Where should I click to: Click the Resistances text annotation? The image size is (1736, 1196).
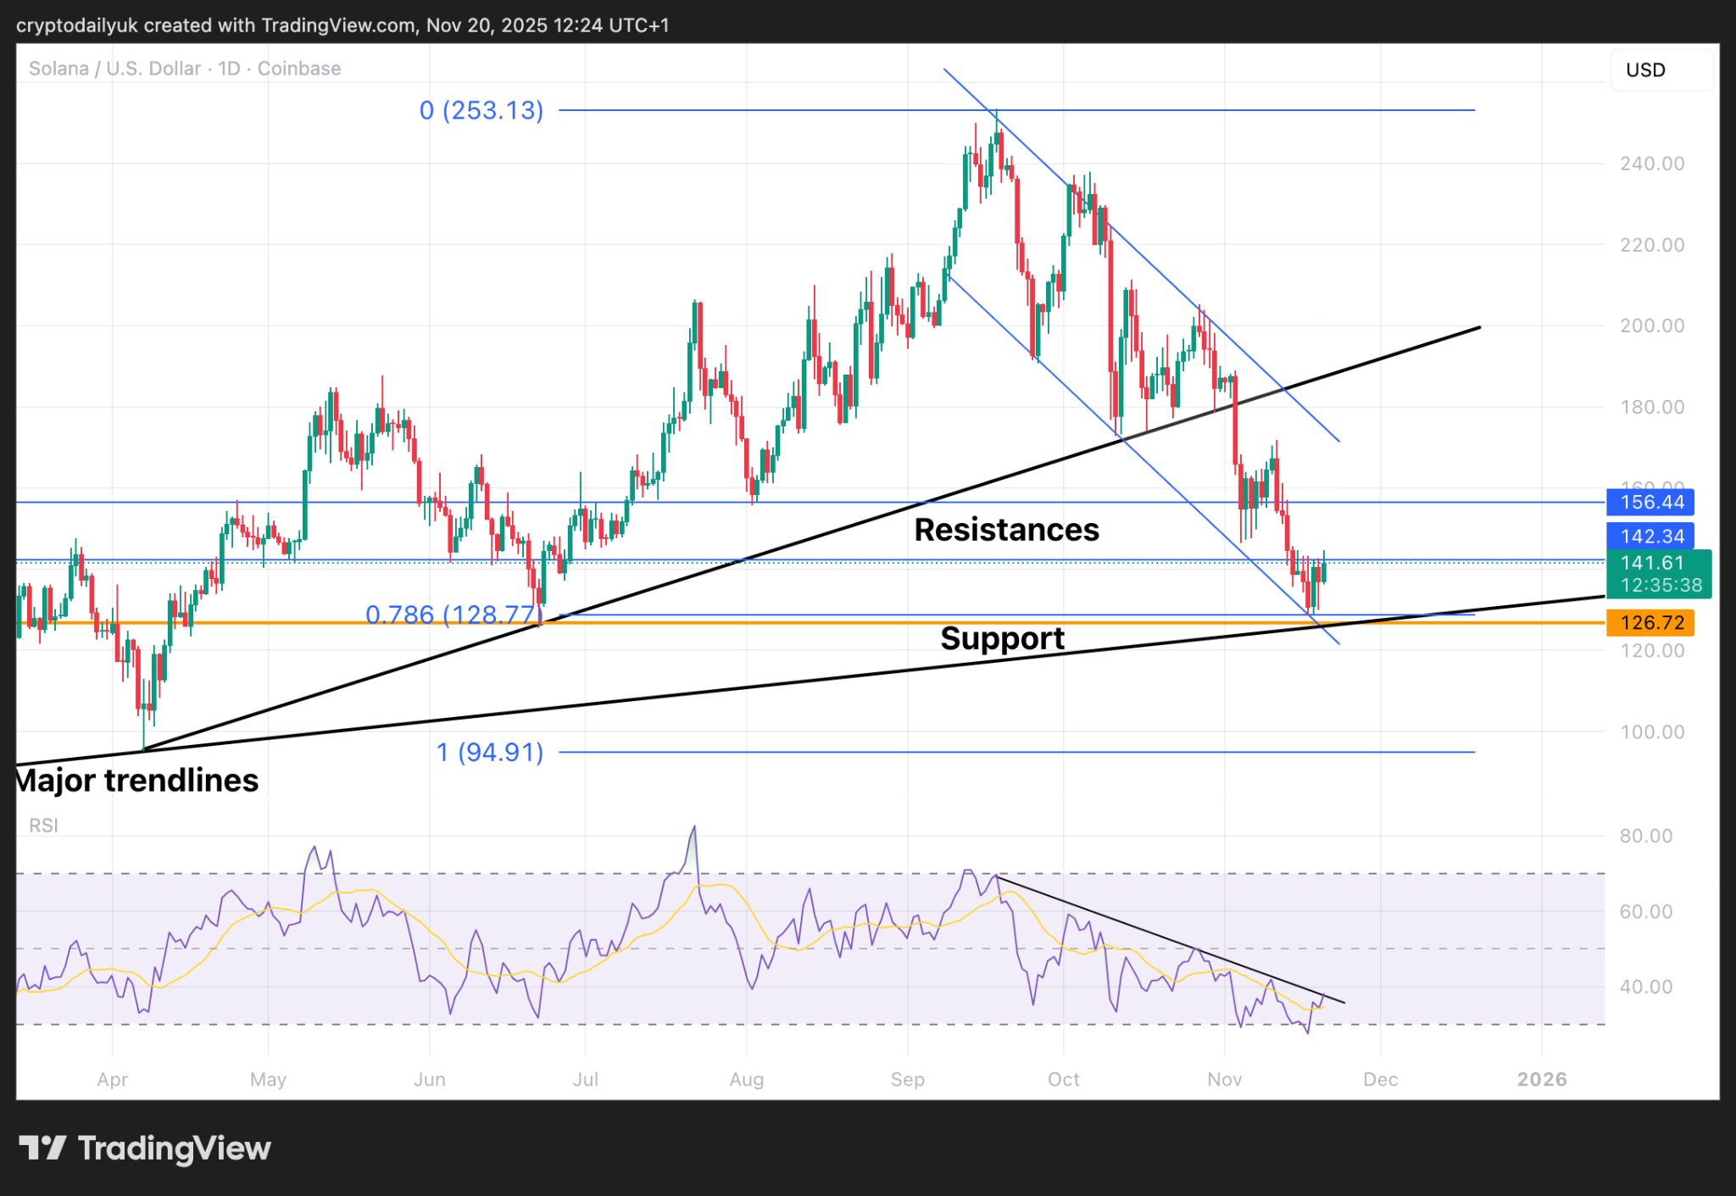1006,530
